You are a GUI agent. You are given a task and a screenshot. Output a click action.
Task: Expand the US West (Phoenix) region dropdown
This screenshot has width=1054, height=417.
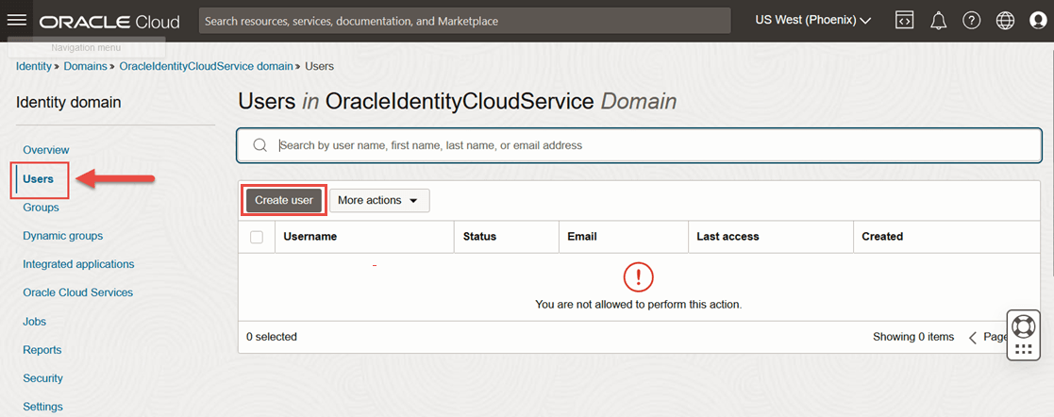813,21
